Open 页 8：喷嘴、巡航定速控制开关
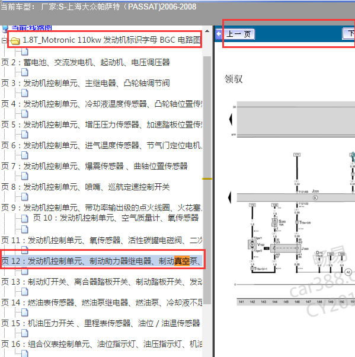 85,187
